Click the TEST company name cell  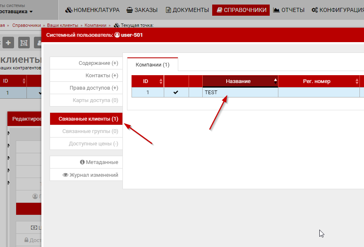pos(240,93)
